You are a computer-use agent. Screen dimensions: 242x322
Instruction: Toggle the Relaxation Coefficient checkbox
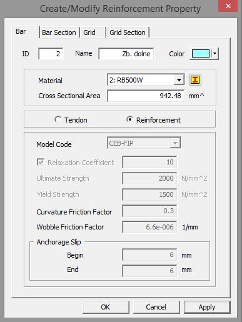click(41, 162)
